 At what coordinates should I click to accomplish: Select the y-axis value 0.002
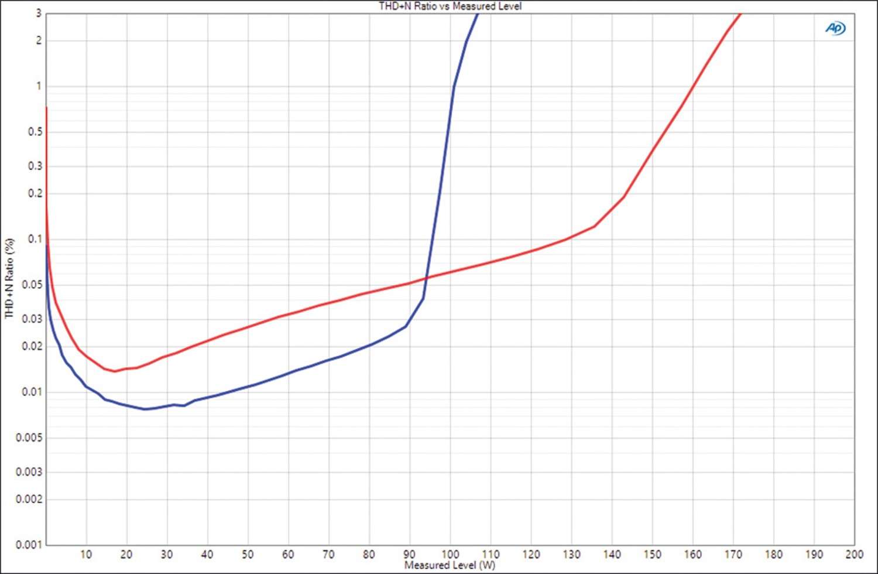28,499
